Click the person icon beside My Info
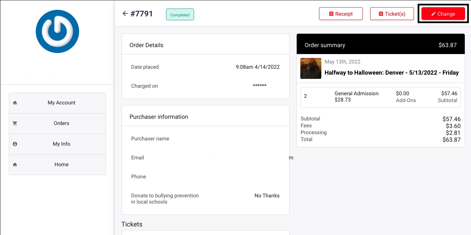This screenshot has width=471, height=235. coord(15,144)
